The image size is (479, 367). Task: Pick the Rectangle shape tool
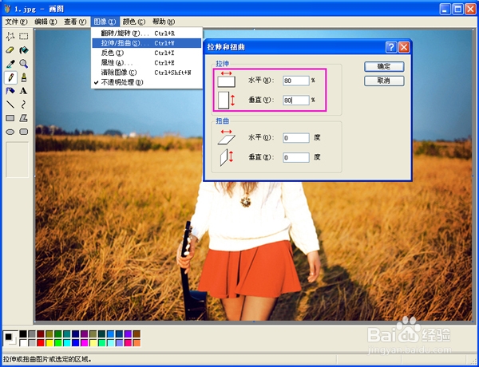10,118
